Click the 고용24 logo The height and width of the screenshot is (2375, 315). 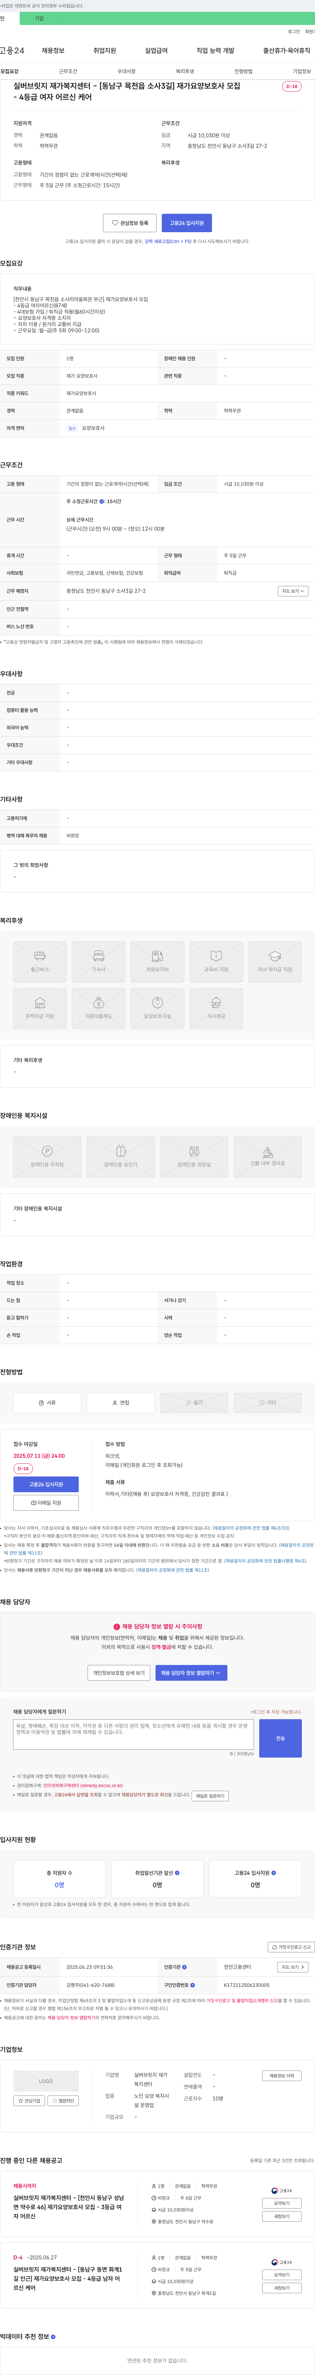pos(12,51)
